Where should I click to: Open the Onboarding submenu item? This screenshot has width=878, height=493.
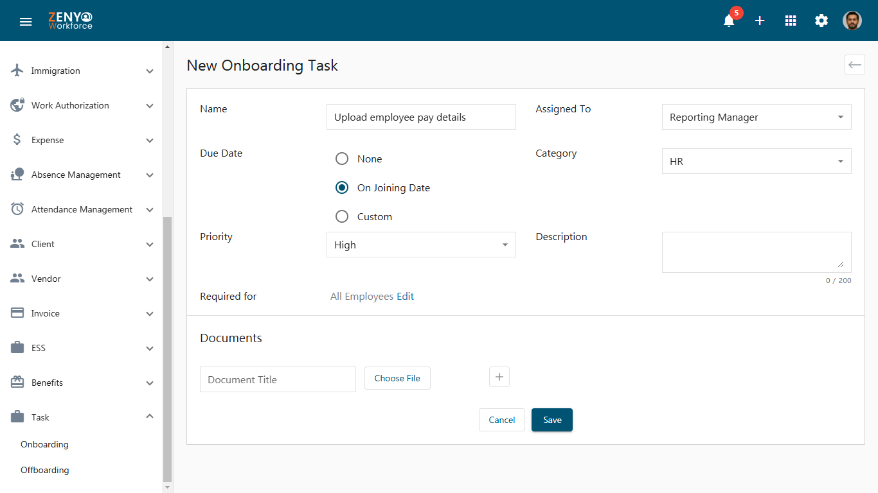pyautogui.click(x=44, y=444)
